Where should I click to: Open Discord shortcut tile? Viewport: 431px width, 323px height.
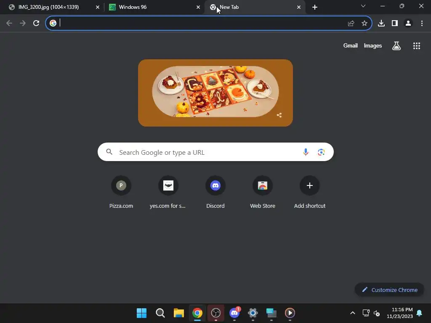click(x=215, y=192)
